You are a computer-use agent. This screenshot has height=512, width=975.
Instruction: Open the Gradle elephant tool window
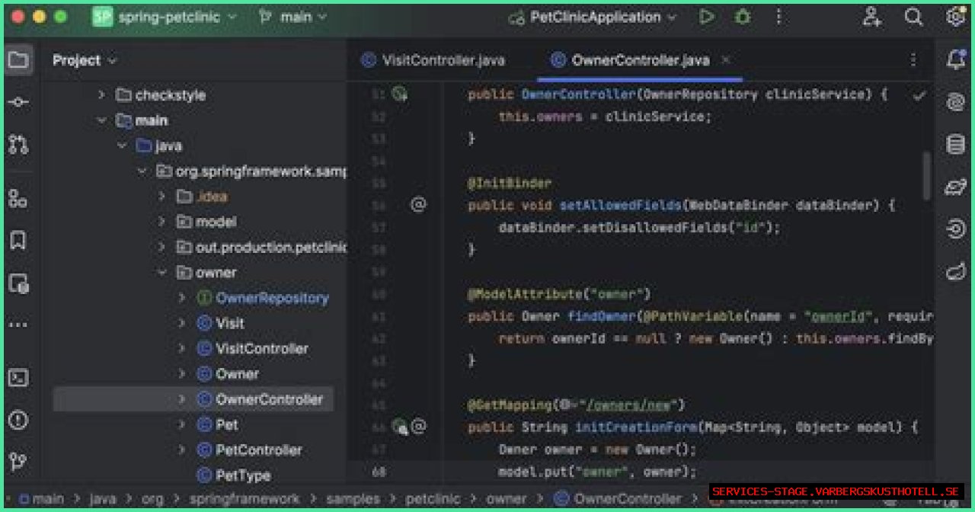pos(955,187)
